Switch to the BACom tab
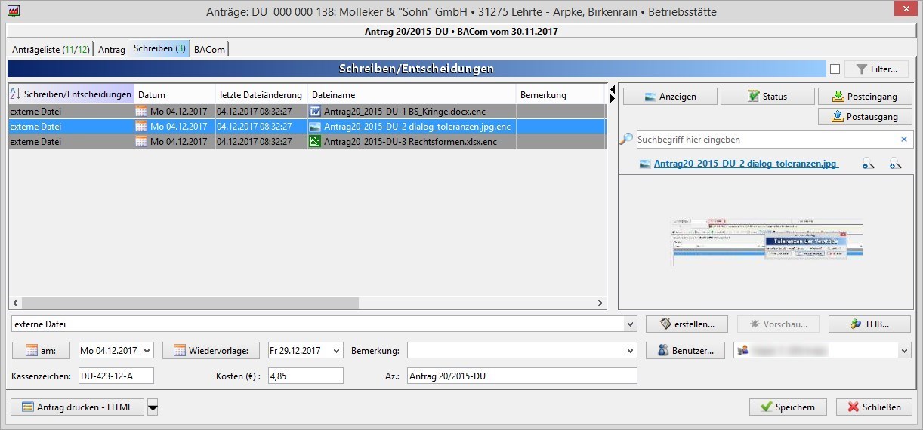Image resolution: width=923 pixels, height=430 pixels. point(209,49)
